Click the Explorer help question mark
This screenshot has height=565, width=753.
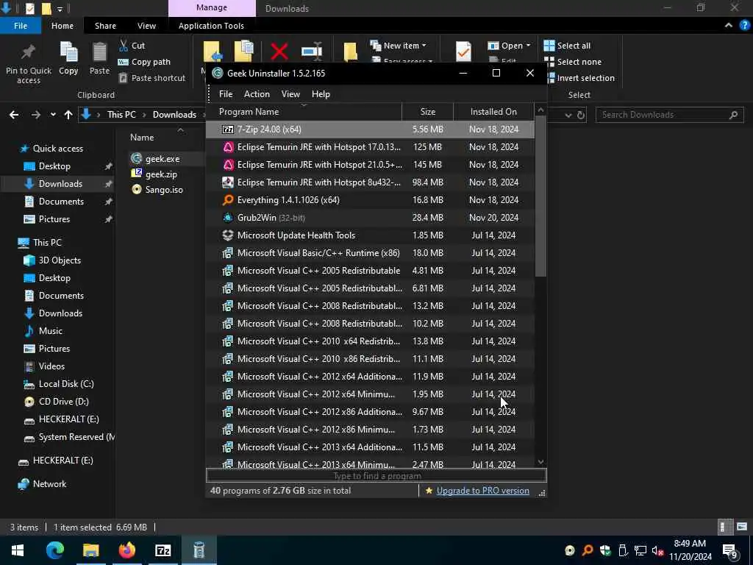[744, 26]
